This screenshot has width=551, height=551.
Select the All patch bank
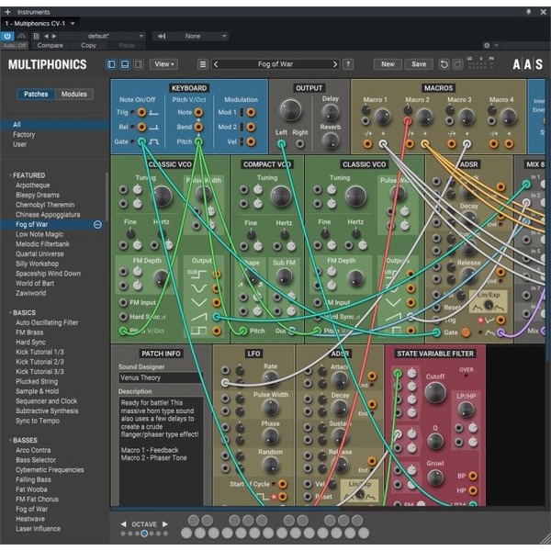point(54,124)
